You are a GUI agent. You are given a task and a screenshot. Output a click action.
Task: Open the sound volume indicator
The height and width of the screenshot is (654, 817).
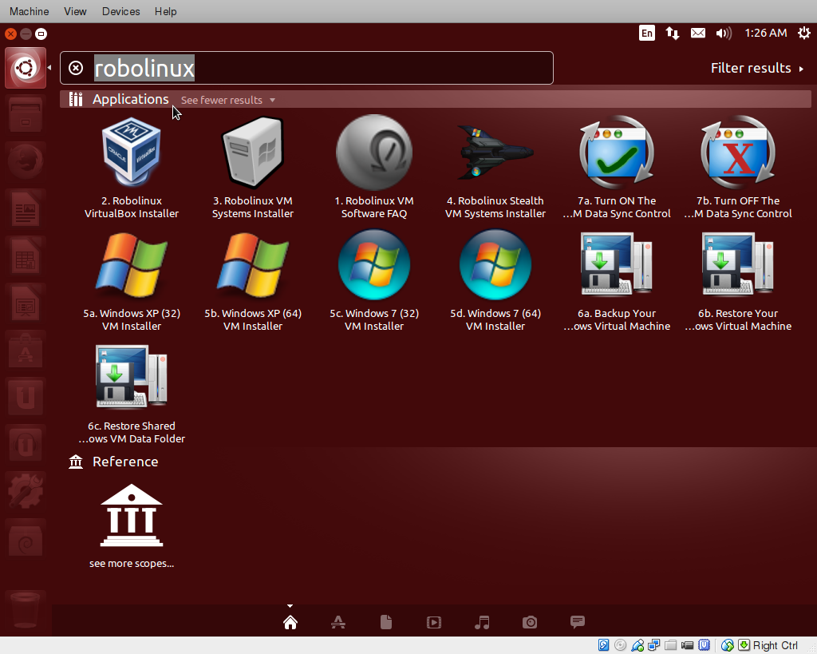(x=724, y=34)
